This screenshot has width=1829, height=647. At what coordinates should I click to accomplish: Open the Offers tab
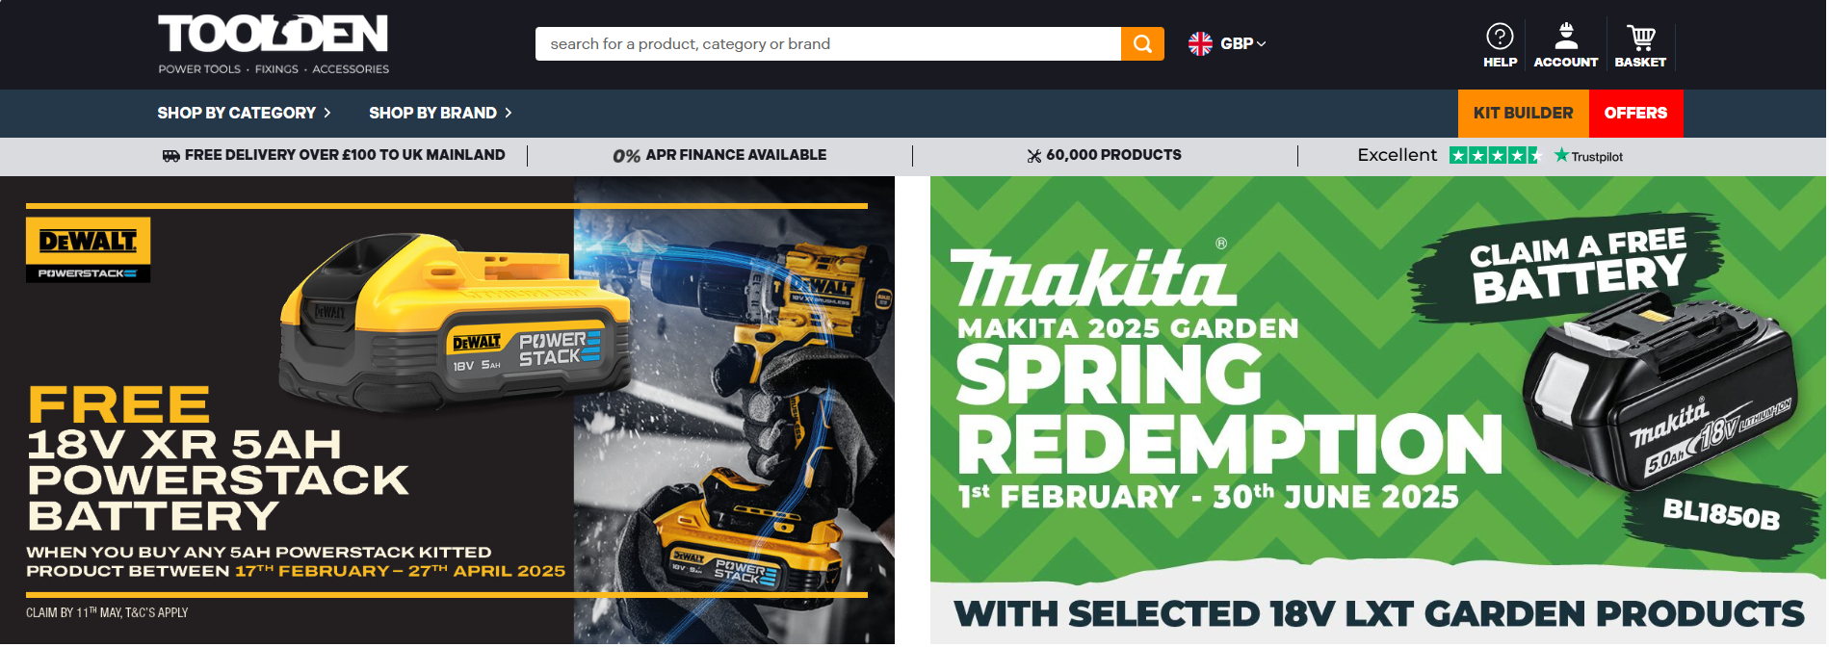pyautogui.click(x=1635, y=114)
